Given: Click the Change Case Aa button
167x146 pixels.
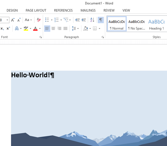Looking at the screenshot, I should [27, 20].
